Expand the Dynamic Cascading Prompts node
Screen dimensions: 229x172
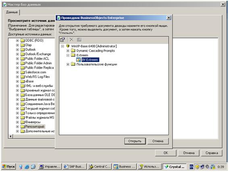click(68, 51)
